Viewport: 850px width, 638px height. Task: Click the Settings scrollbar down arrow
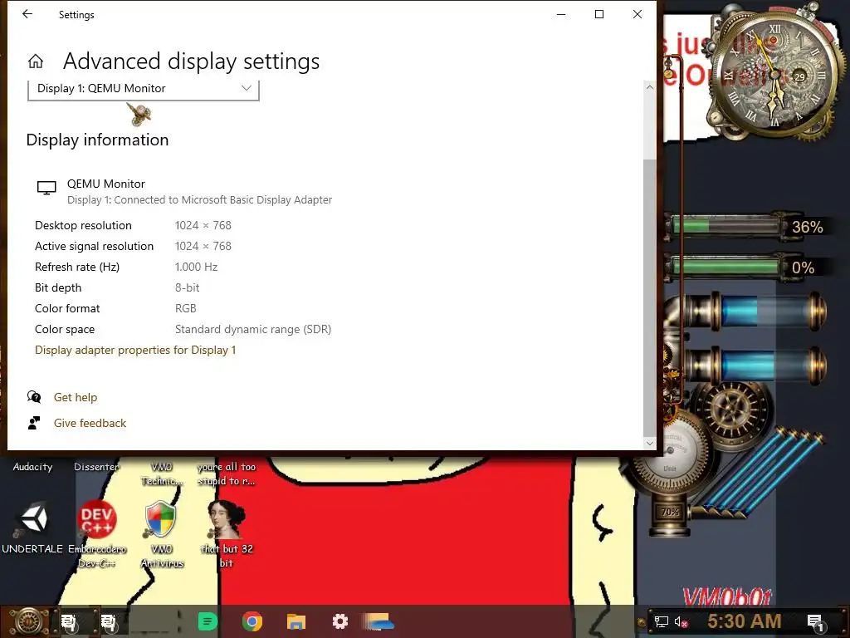(649, 444)
